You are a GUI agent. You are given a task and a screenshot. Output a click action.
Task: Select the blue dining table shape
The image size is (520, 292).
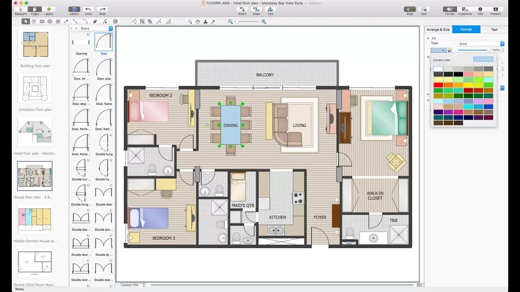click(231, 125)
